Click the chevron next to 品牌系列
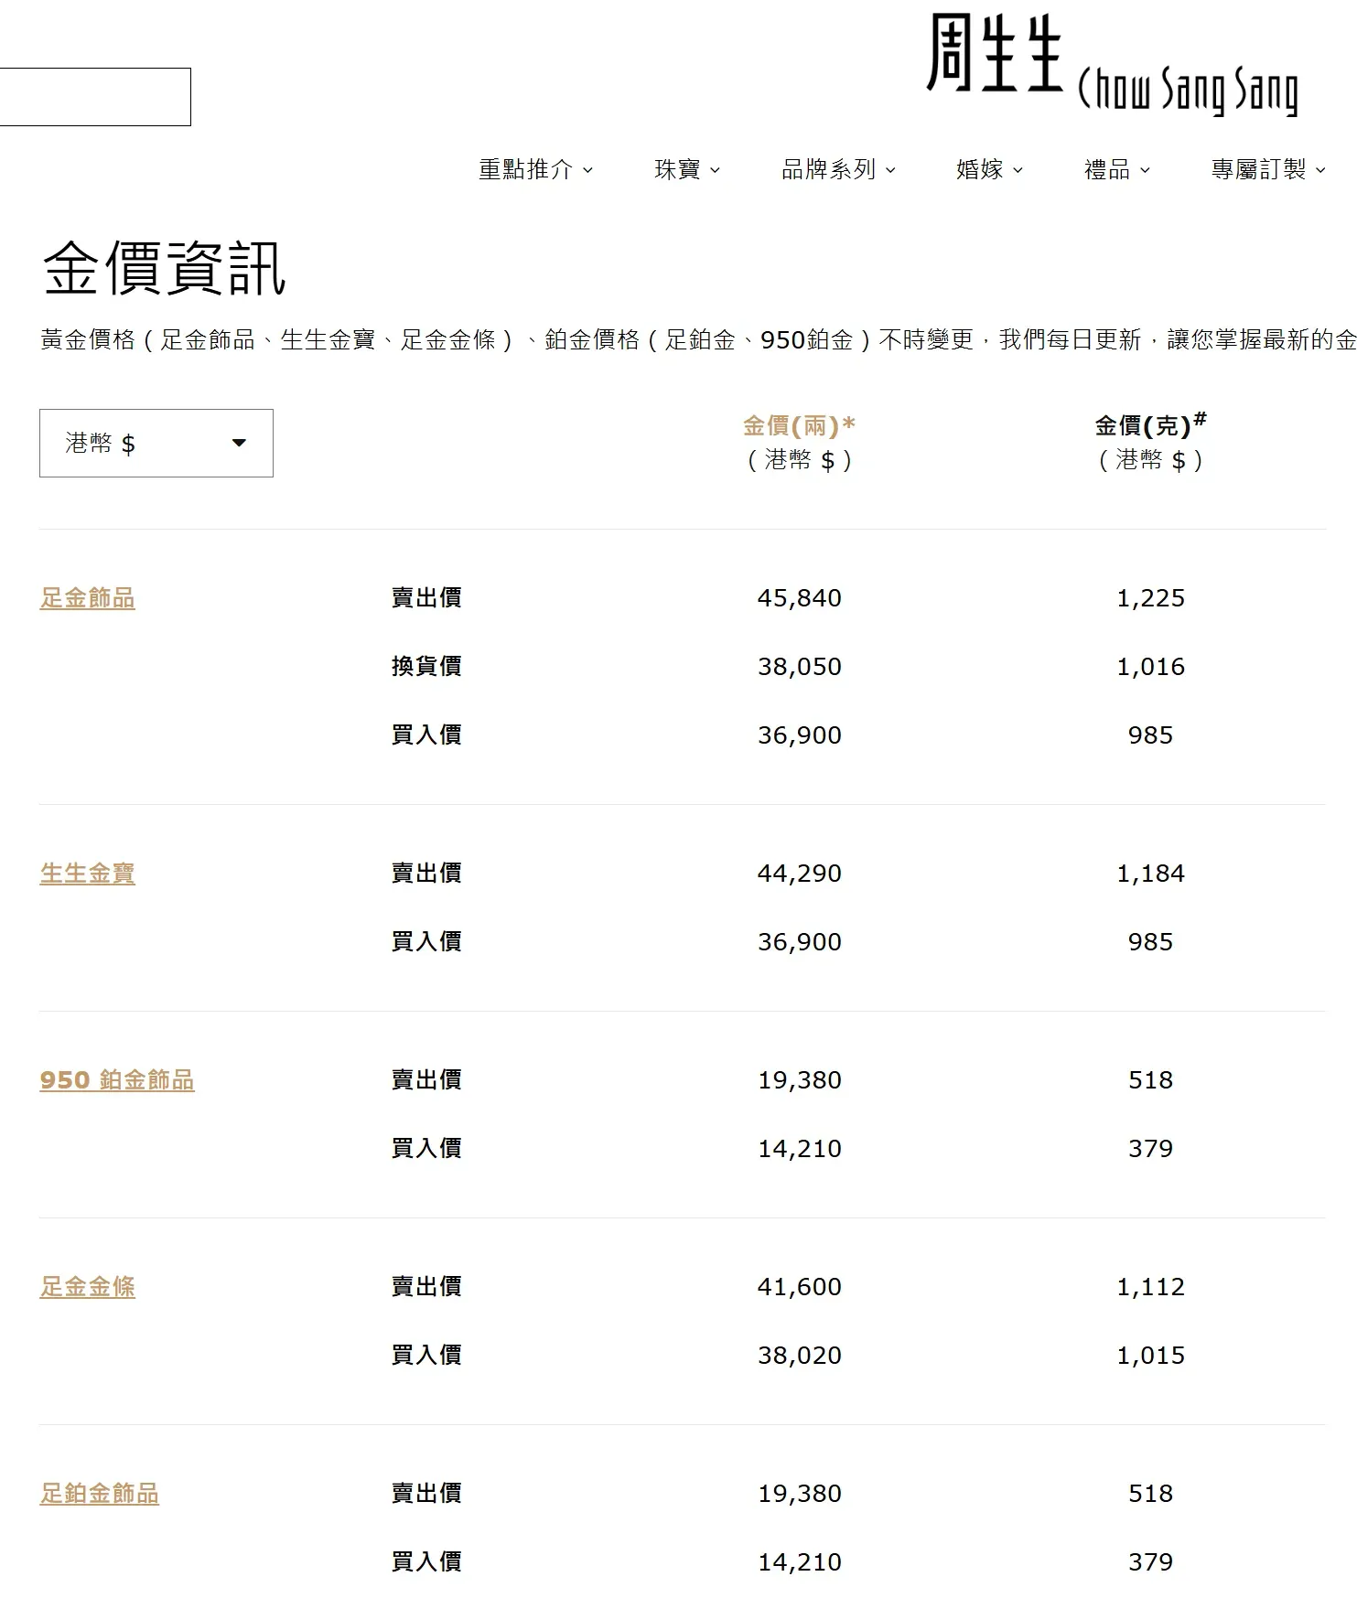Screen dimensions: 1357x1598 pyautogui.click(x=890, y=170)
